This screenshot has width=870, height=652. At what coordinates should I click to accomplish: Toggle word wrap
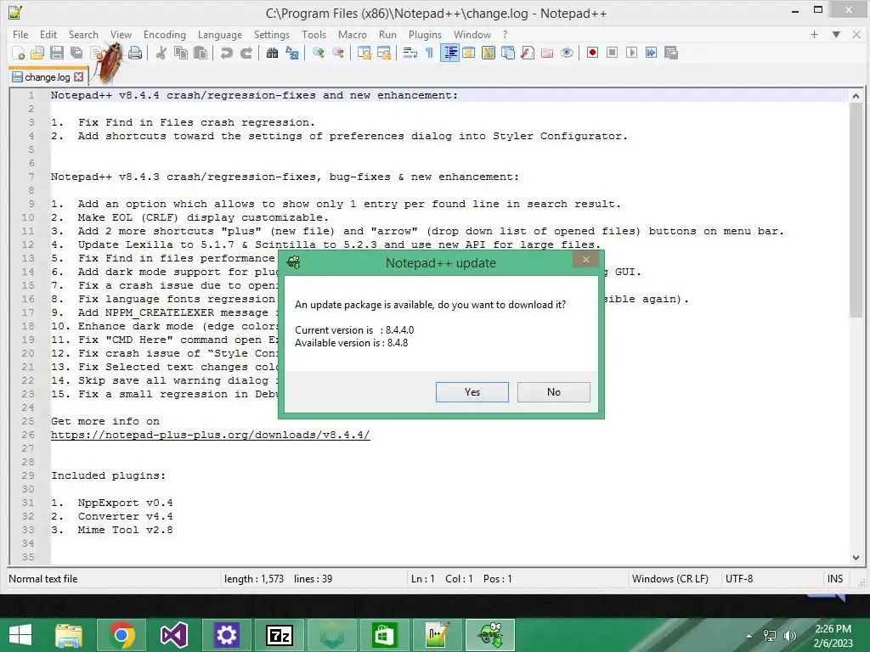click(410, 53)
